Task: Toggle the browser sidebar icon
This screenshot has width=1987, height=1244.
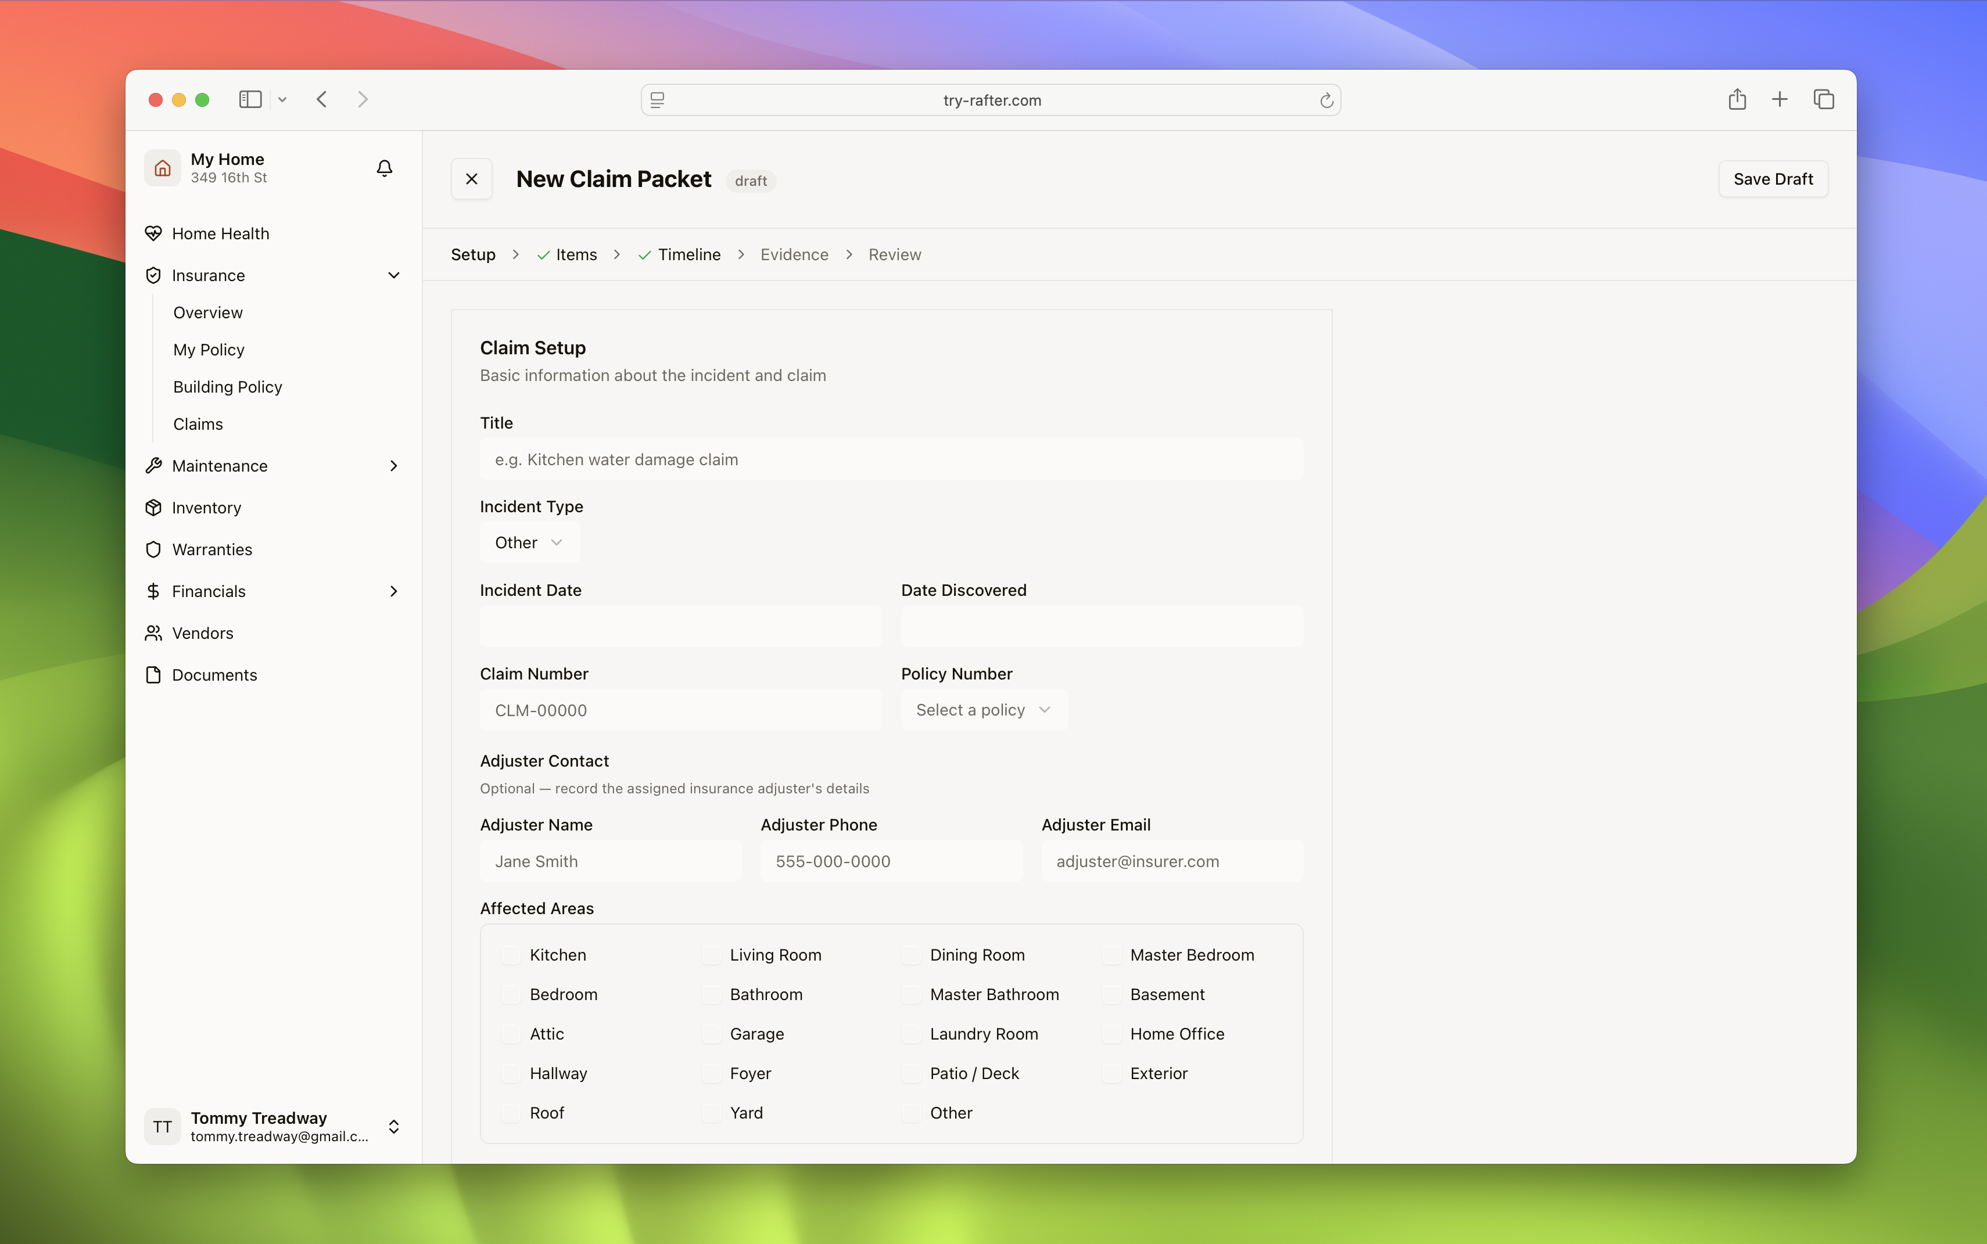Action: (x=250, y=99)
